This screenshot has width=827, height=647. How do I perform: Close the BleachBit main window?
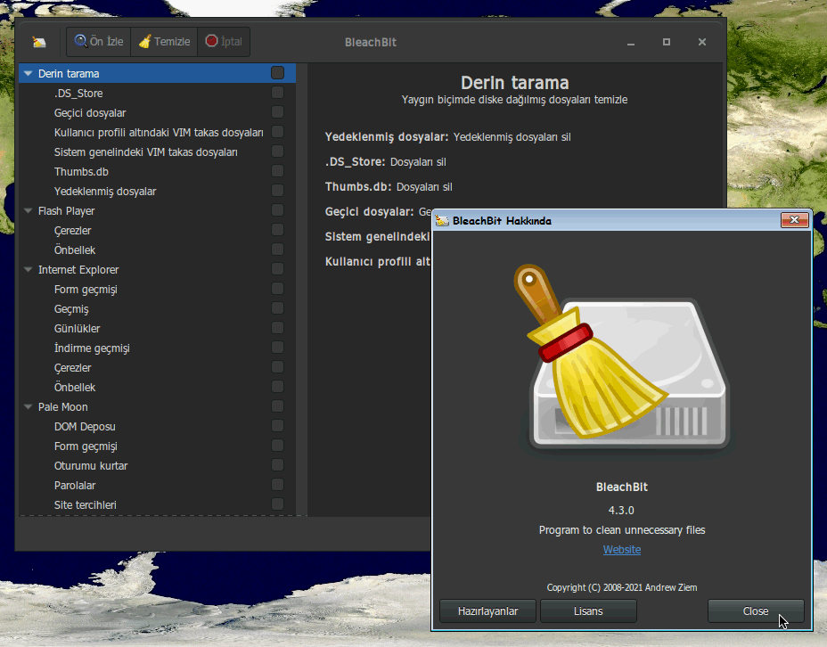point(702,42)
